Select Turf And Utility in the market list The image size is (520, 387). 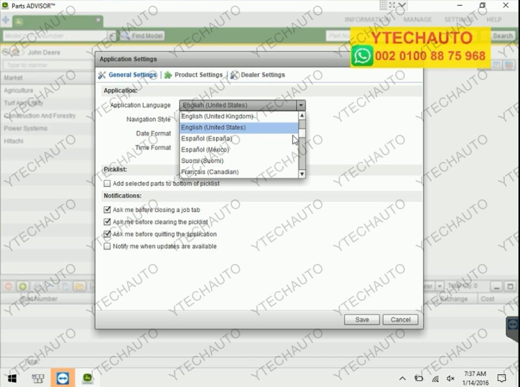click(x=48, y=103)
